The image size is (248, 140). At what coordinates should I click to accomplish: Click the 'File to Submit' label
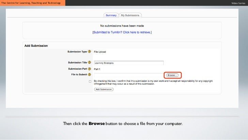tap(79, 74)
